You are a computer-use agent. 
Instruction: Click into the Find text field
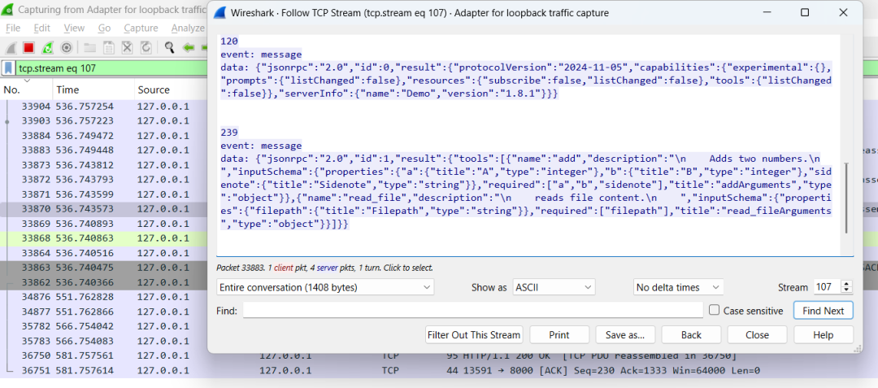pos(472,310)
